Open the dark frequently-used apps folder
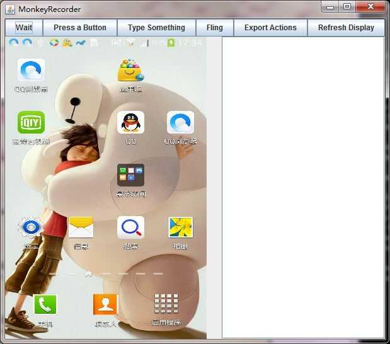Screen dimensions: 390x344 (x=130, y=175)
